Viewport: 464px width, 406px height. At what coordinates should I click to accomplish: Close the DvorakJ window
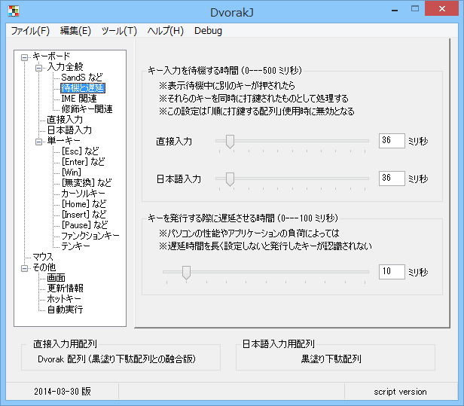pyautogui.click(x=442, y=8)
